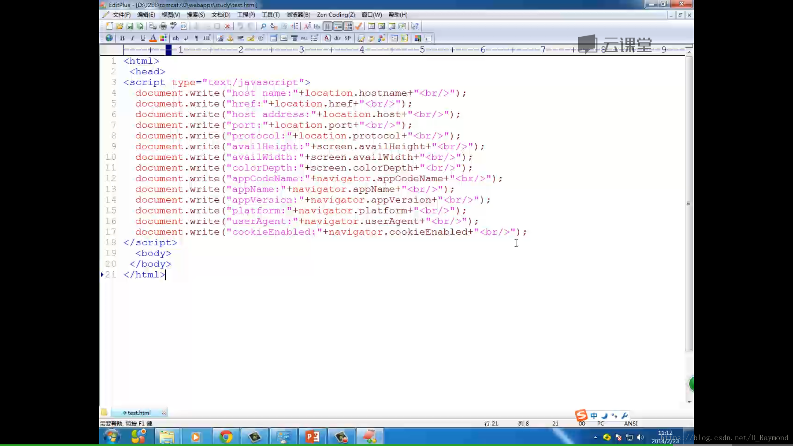This screenshot has width=793, height=446.
Task: Select the test.html document tab
Action: coord(139,413)
